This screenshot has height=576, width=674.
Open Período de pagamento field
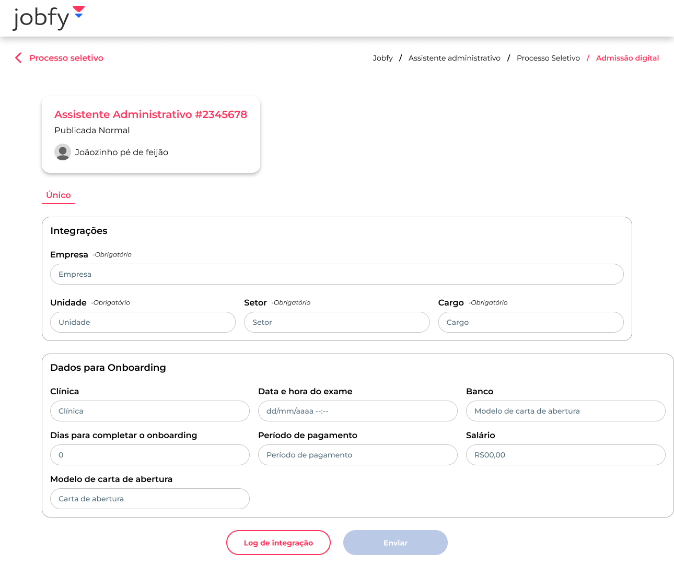(357, 455)
